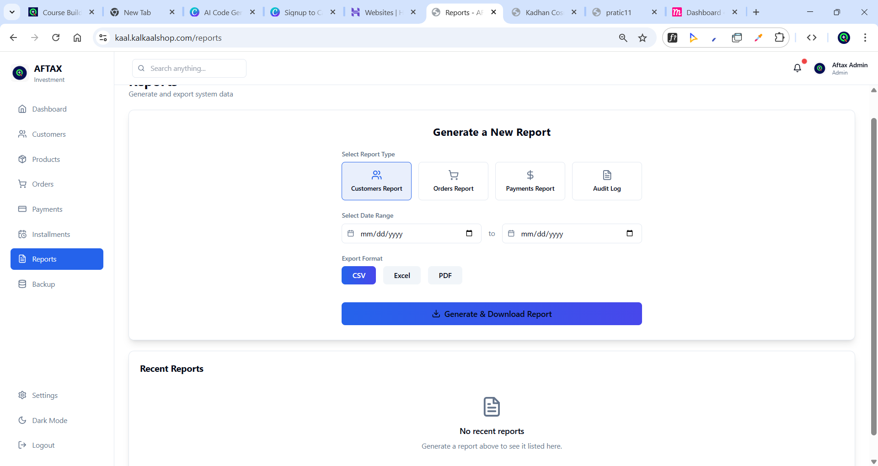Image resolution: width=878 pixels, height=466 pixels.
Task: Switch export format to Excel
Action: click(x=402, y=275)
